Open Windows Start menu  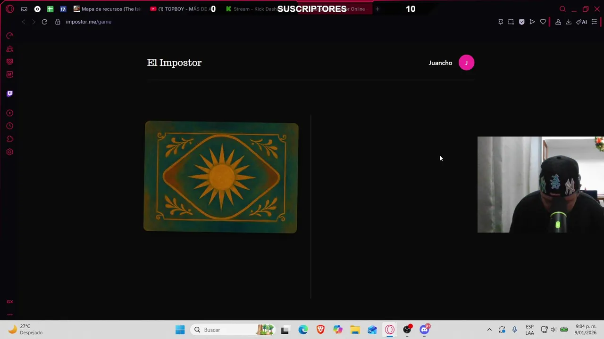[180, 330]
